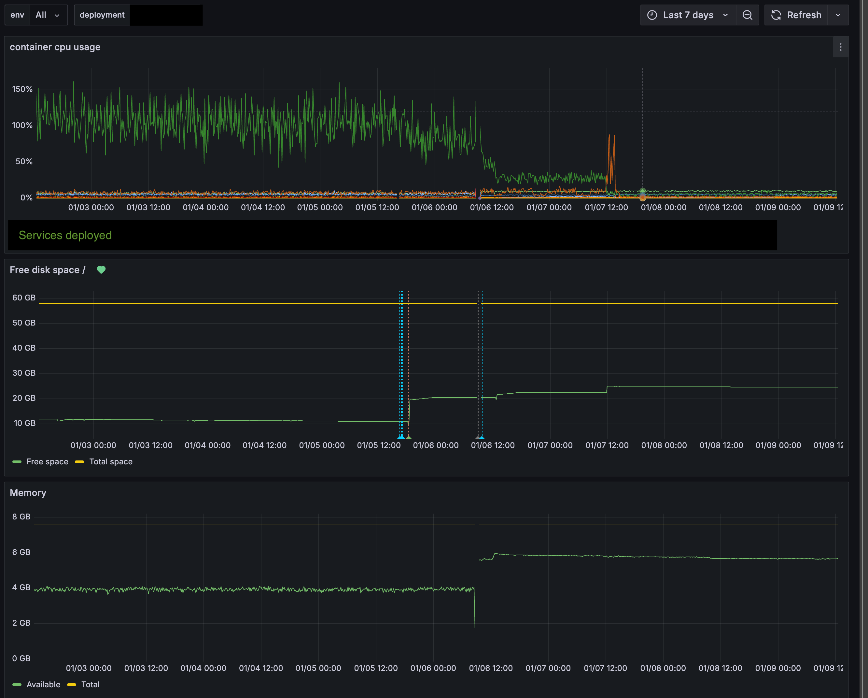Screen dimensions: 868x698
Task: Select the blue annotation triangle near 01/06 12:00
Action: (482, 437)
